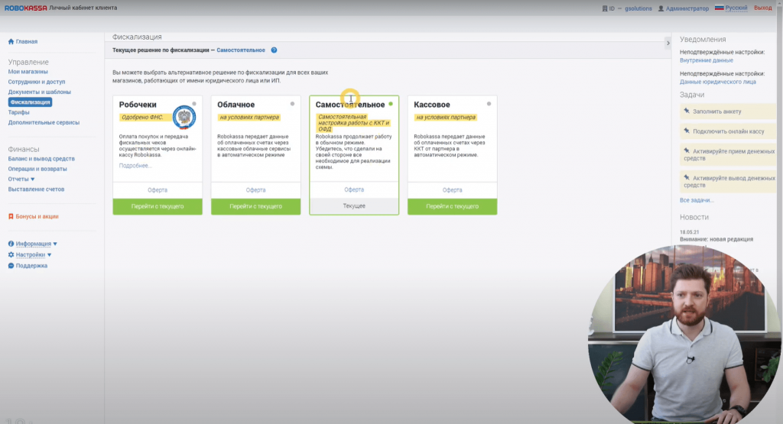Open Операции и возвраты
Viewport: 783px width, 424px height.
tap(37, 169)
